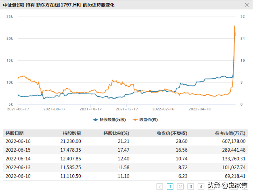Open page 4 of the table
The height and width of the screenshot is (194, 253).
pyautogui.click(x=201, y=187)
